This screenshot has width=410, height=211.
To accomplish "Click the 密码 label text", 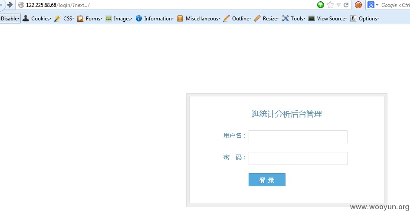I will click(x=235, y=157).
